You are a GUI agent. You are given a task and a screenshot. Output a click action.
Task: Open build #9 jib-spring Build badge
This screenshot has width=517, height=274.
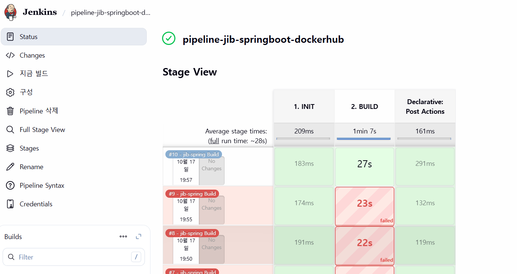coord(192,194)
